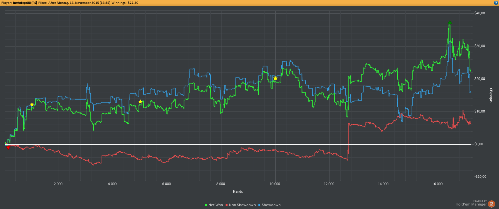Click the 6.000 x-axis label
This screenshot has width=499, height=209.
coord(166,184)
